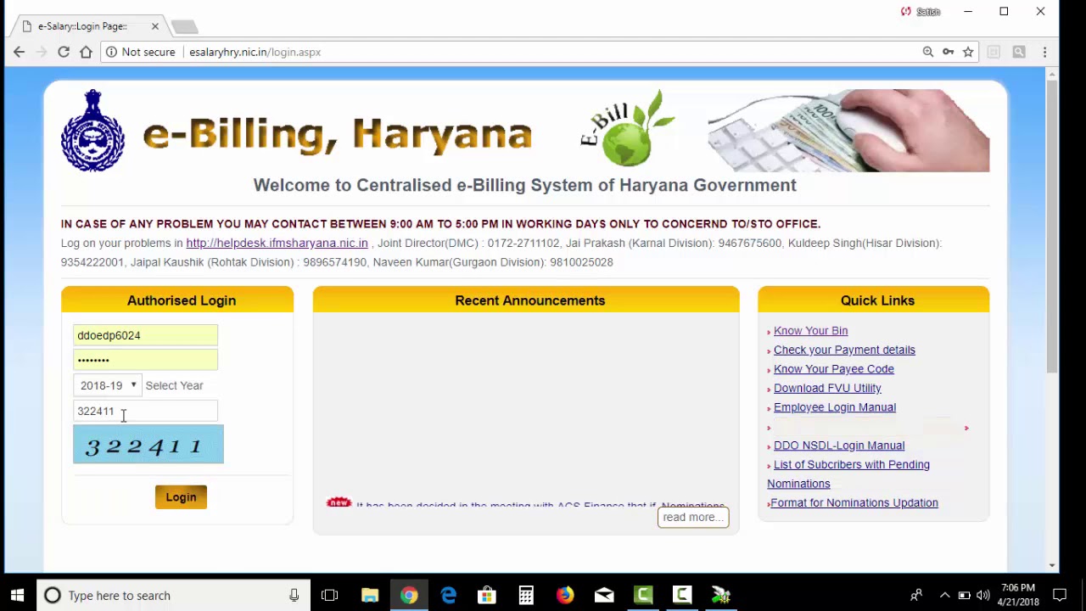Click the page vertical scrollbar thumb
The width and height of the screenshot is (1086, 611).
[x=1052, y=227]
